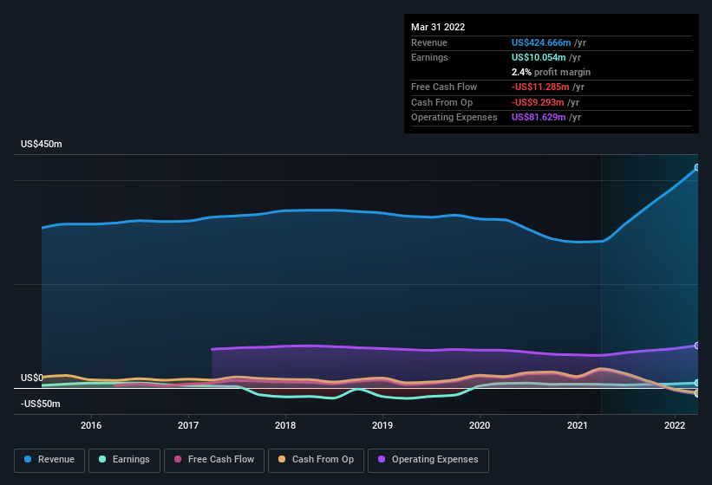This screenshot has width=712, height=485.
Task: Toggle the Cash From Op legend button
Action: pyautogui.click(x=316, y=461)
